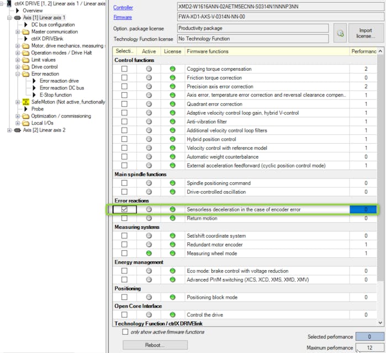This screenshot has height=353, width=386.
Task: Click green license indicator for Cogging torque compensation
Action: pyautogui.click(x=172, y=69)
